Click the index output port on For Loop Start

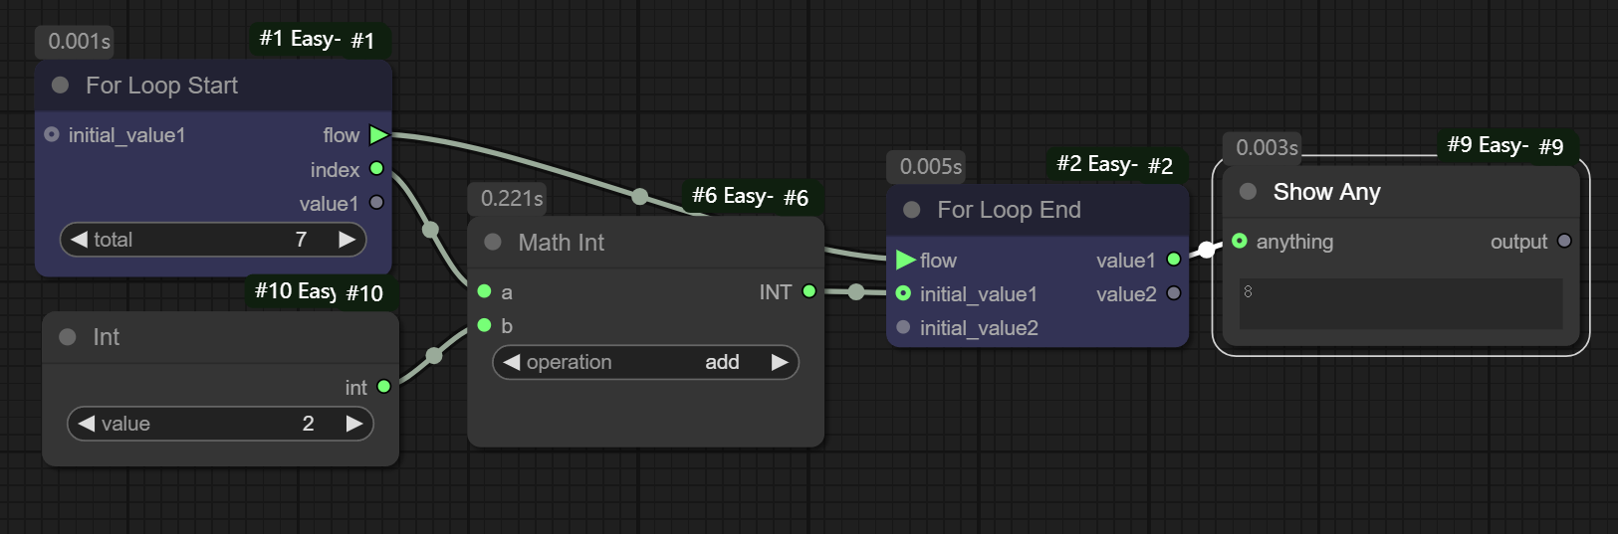[x=376, y=169]
